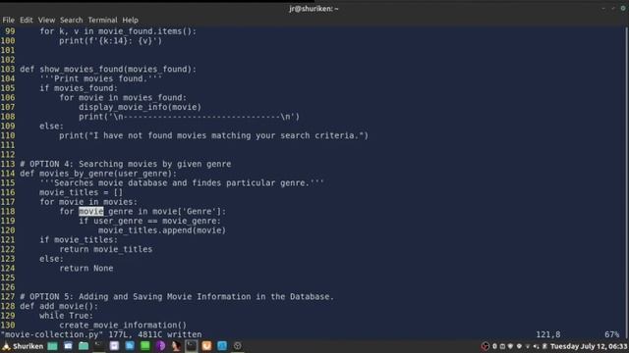
Task: Open the portrait avatar taskbar icon
Action: click(176, 346)
